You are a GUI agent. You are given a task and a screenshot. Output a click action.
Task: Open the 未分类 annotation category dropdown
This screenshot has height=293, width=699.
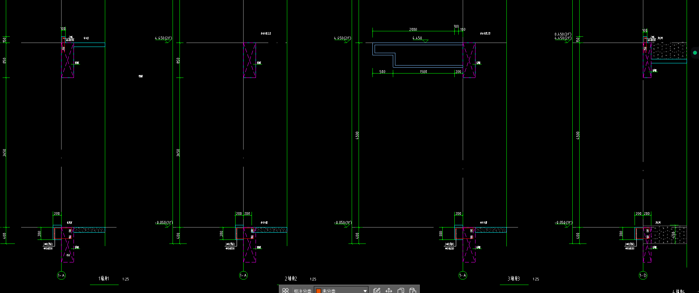(341, 290)
